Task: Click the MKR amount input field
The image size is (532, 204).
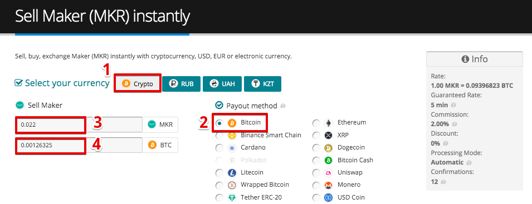Action: 79,125
